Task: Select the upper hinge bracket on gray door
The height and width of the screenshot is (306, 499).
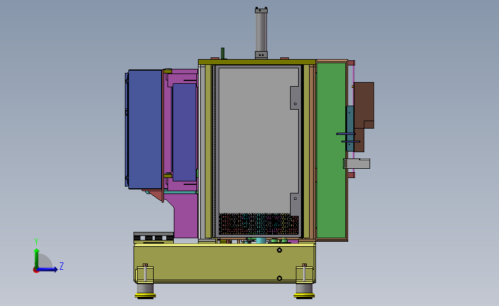Action: 295,98
